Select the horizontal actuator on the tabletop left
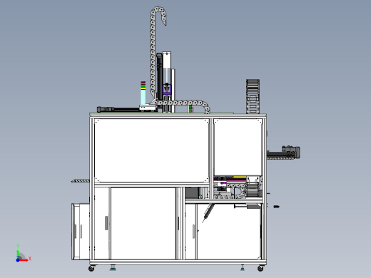Screen dimensions: 371x278 click(119, 110)
